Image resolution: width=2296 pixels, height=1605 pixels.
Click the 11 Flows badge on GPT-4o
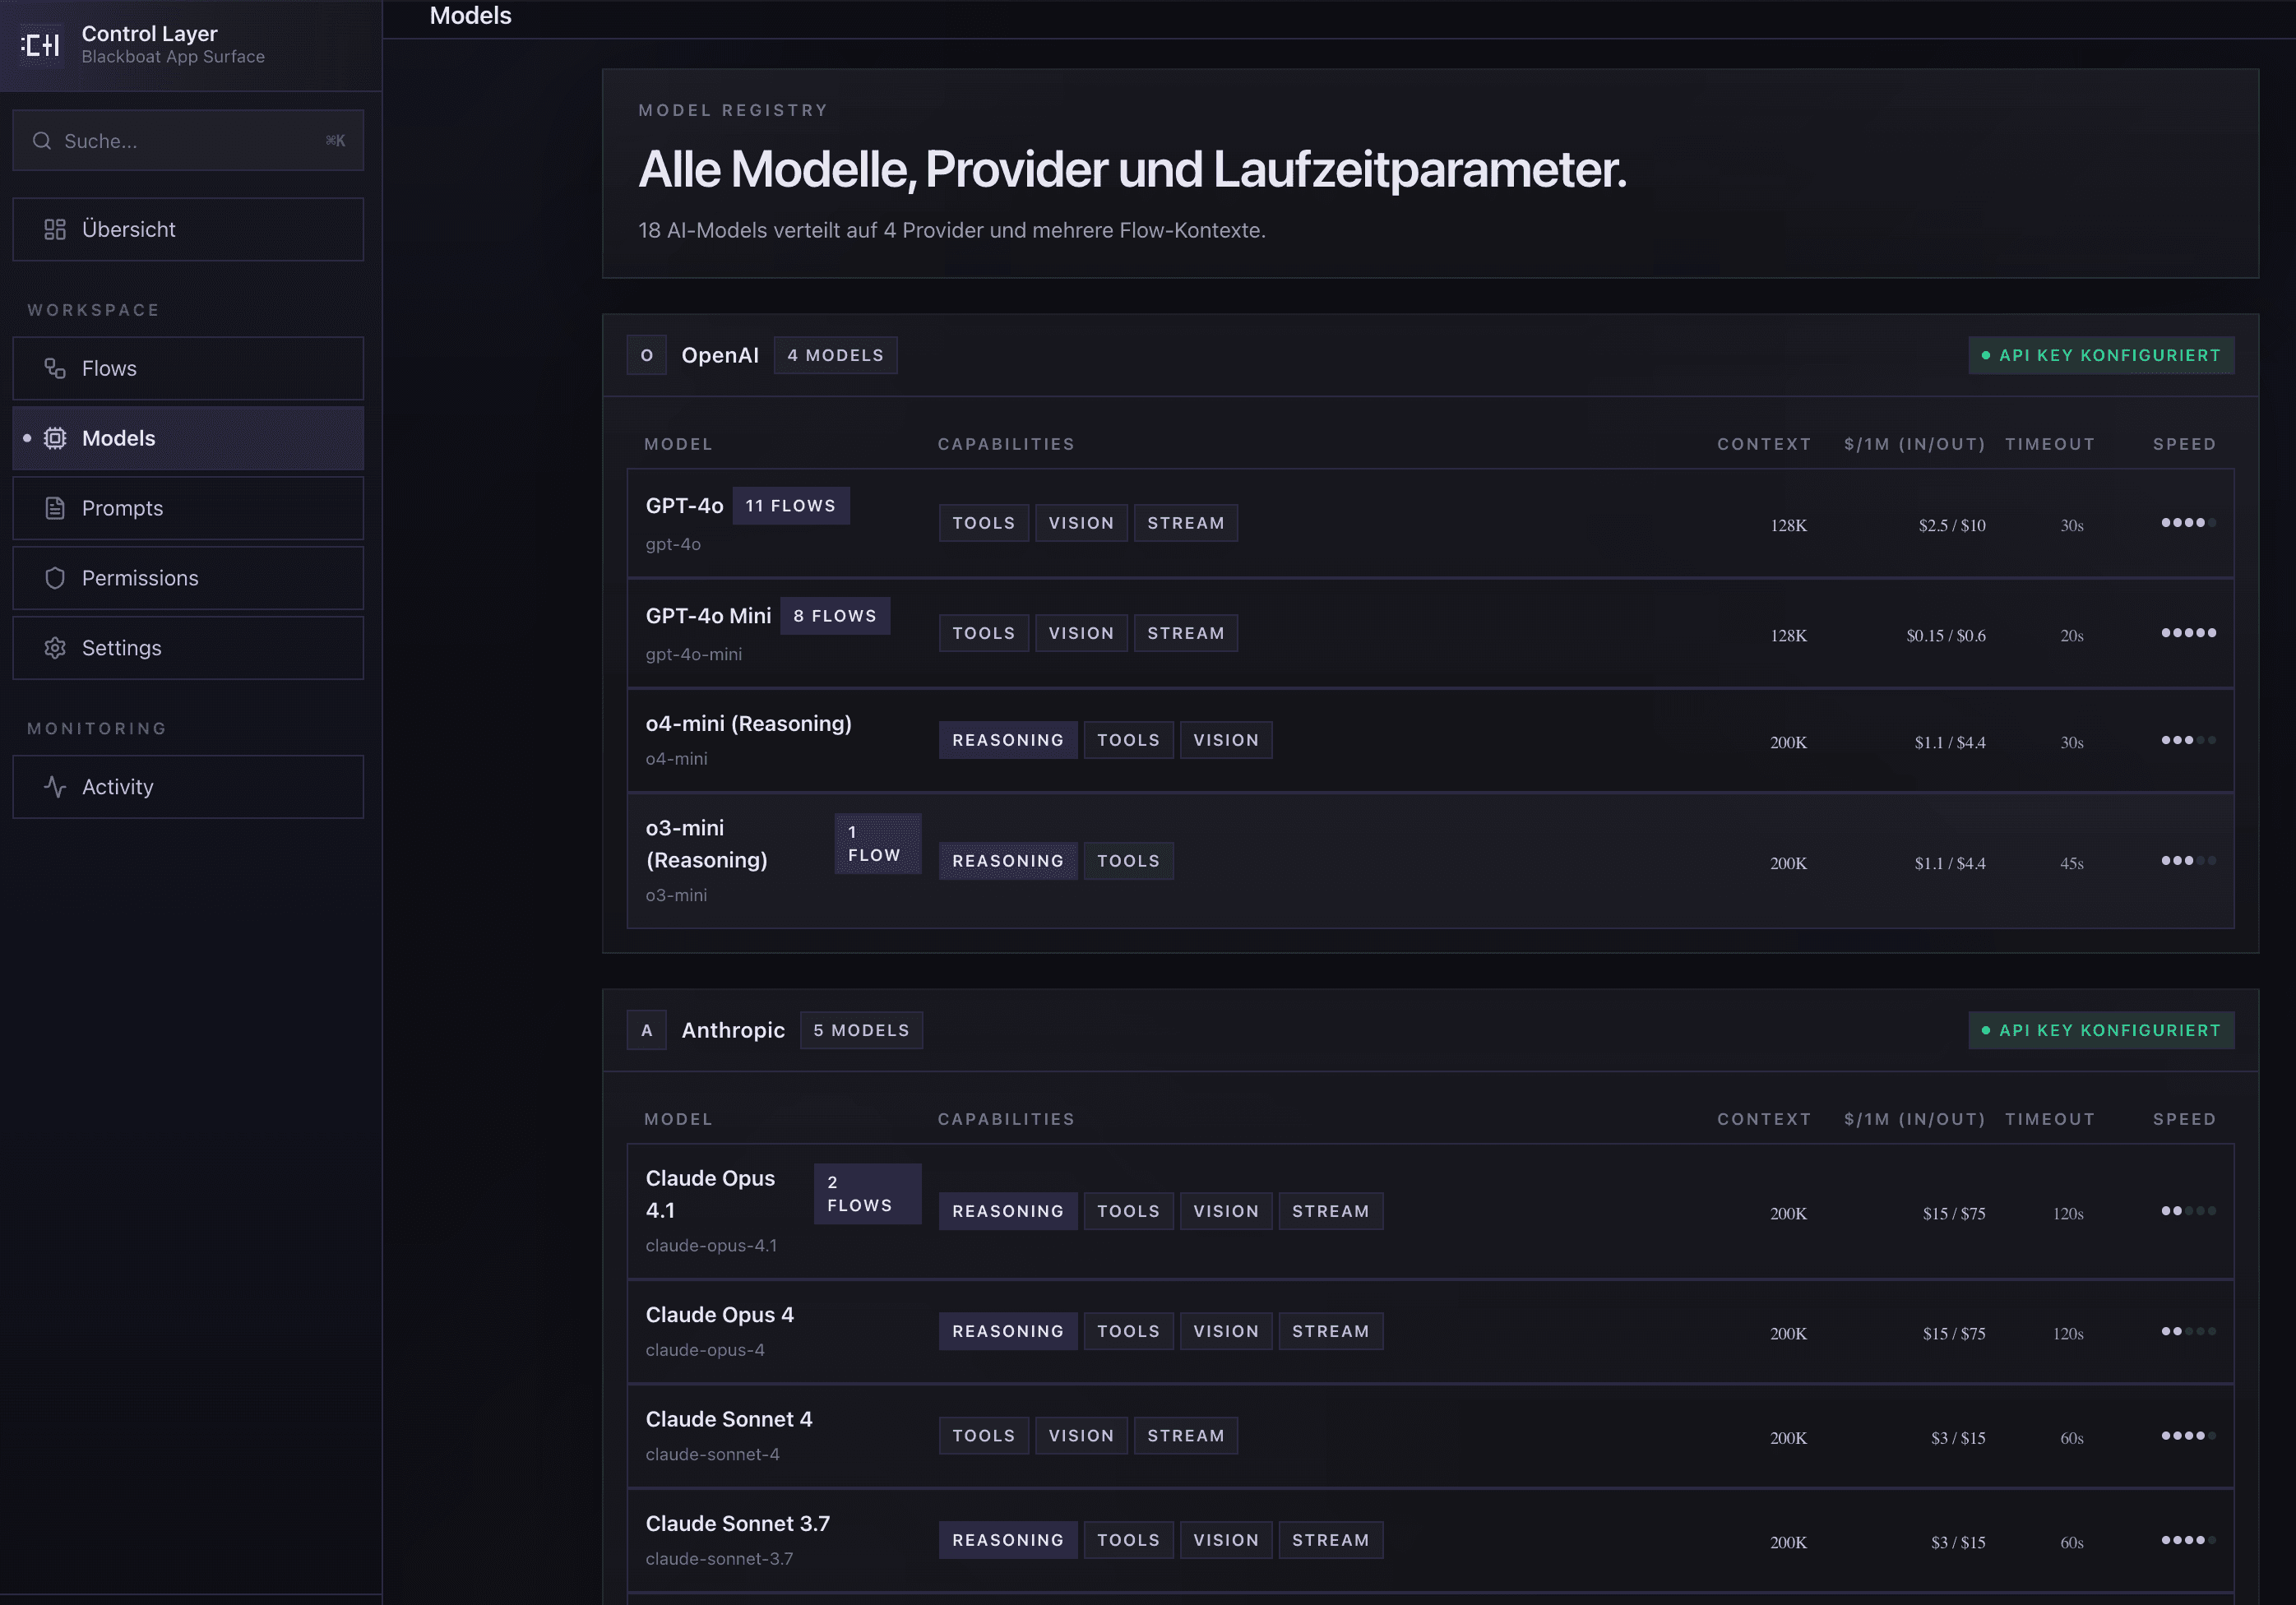pyautogui.click(x=790, y=505)
